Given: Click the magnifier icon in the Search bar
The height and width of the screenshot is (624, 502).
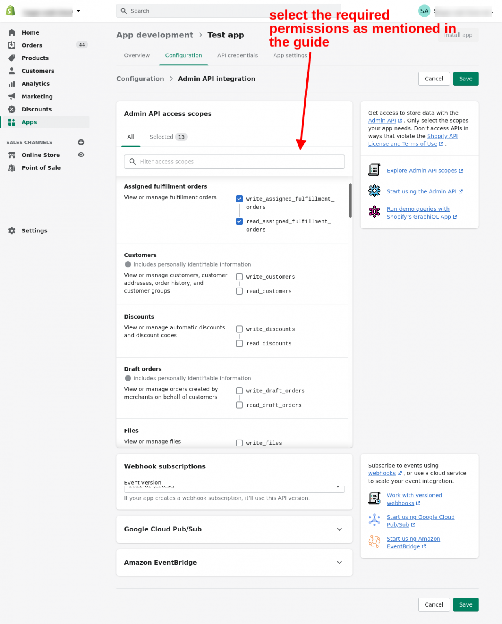Looking at the screenshot, I should (x=124, y=11).
